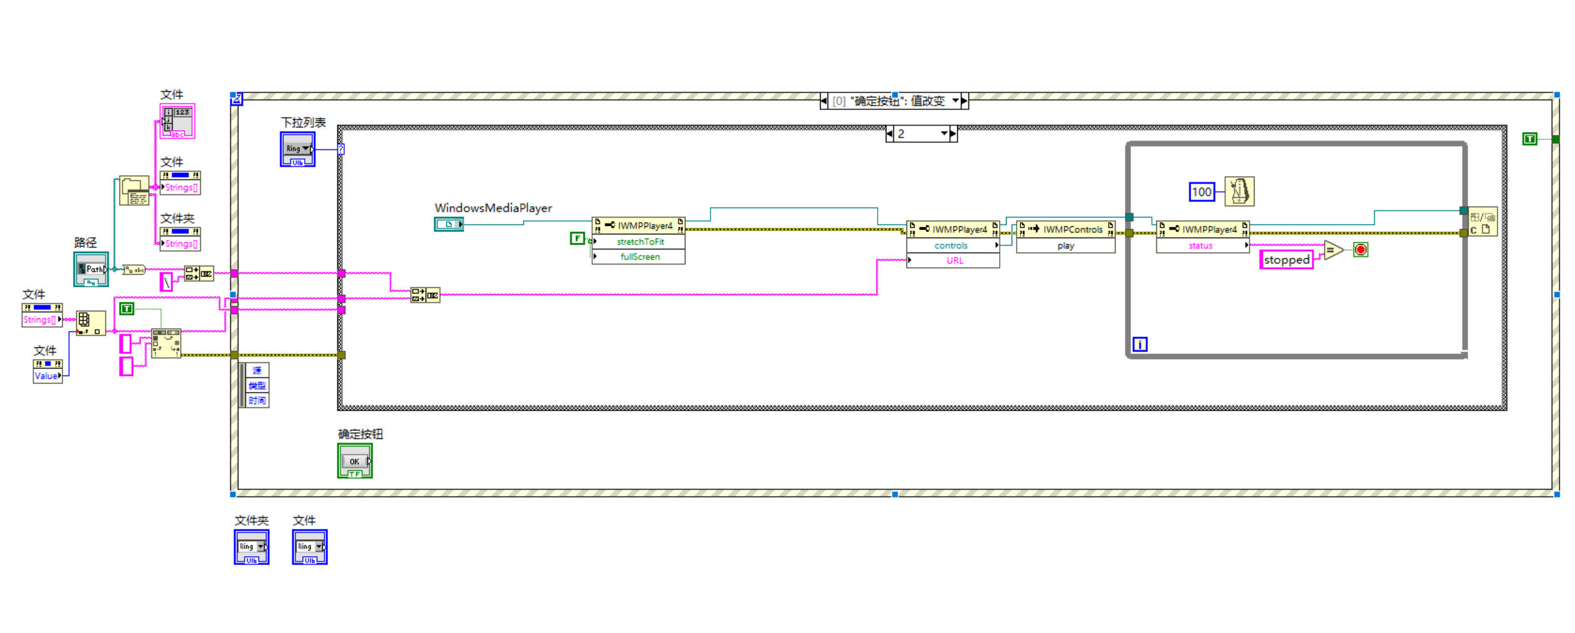
Task: Click the 'stopped' string constant
Action: tap(1286, 260)
